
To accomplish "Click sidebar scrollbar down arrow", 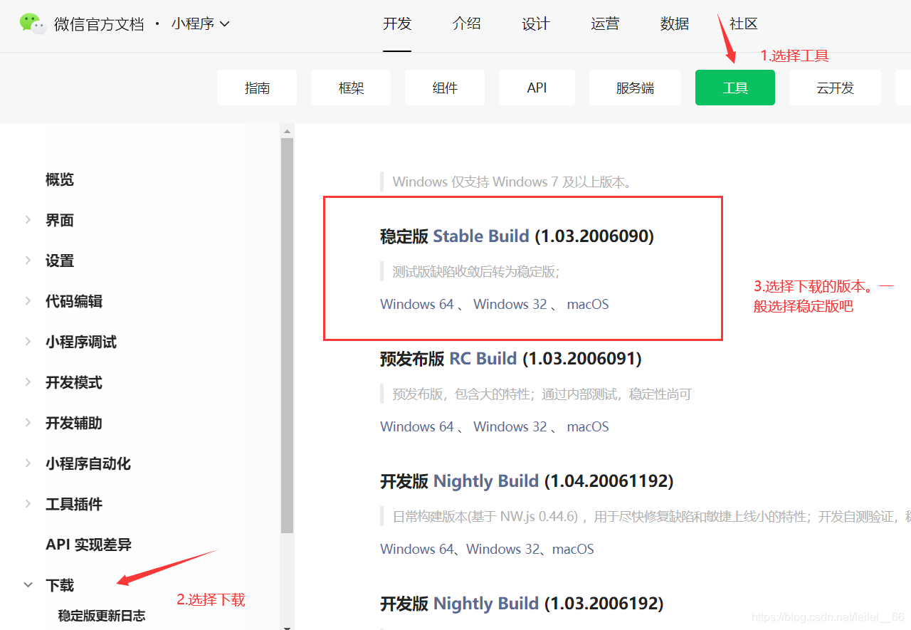I will (287, 627).
